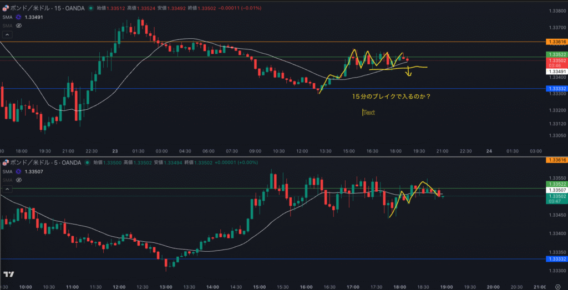Click market status green dot in upper chart
The height and width of the screenshot is (290, 568).
90,9
